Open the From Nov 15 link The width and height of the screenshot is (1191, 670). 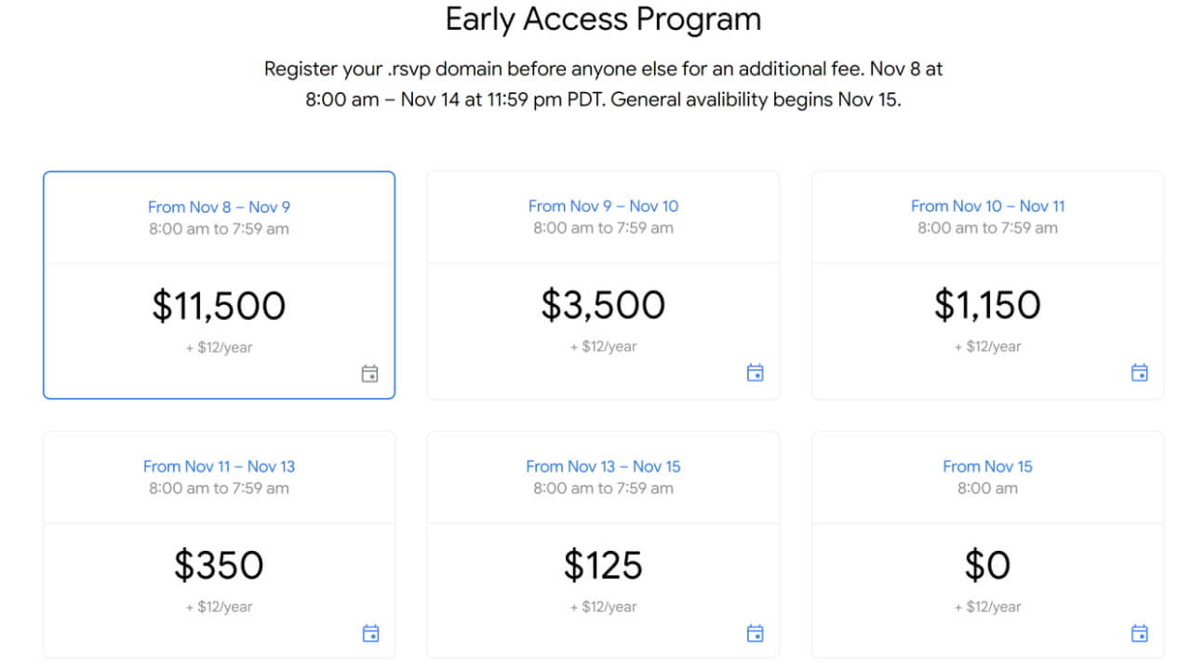point(987,466)
